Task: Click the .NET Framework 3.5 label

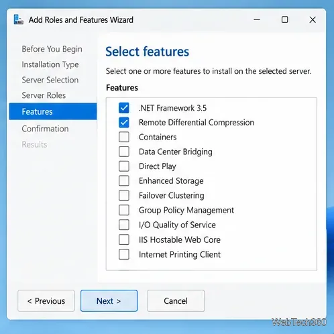Action: pos(172,108)
